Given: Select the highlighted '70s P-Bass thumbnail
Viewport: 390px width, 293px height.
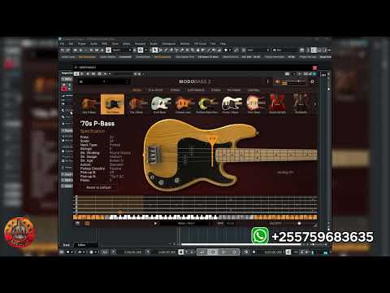Looking at the screenshot, I should (112, 105).
